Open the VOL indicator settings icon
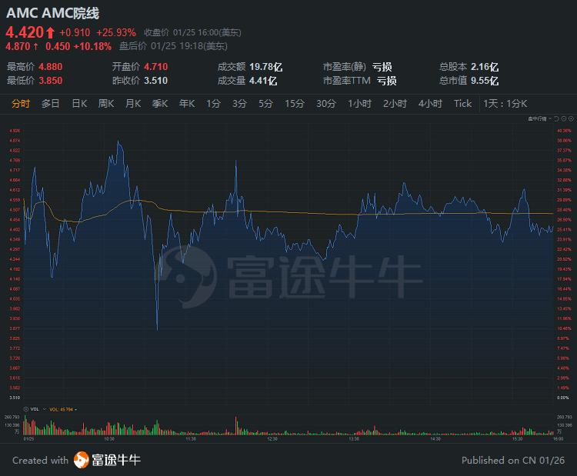This screenshot has height=476, width=577. tap(25, 409)
